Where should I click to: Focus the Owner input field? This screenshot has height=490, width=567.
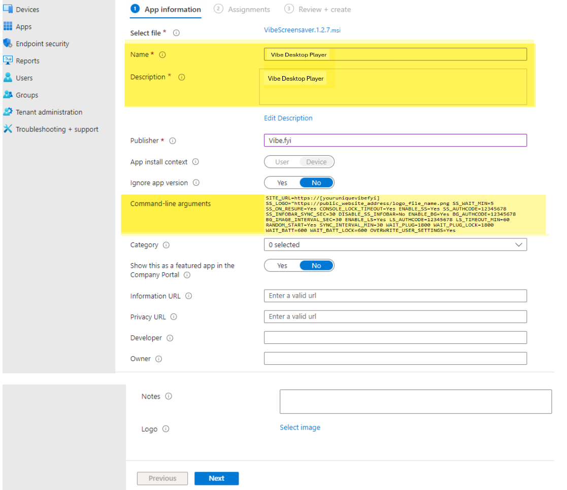tap(395, 359)
